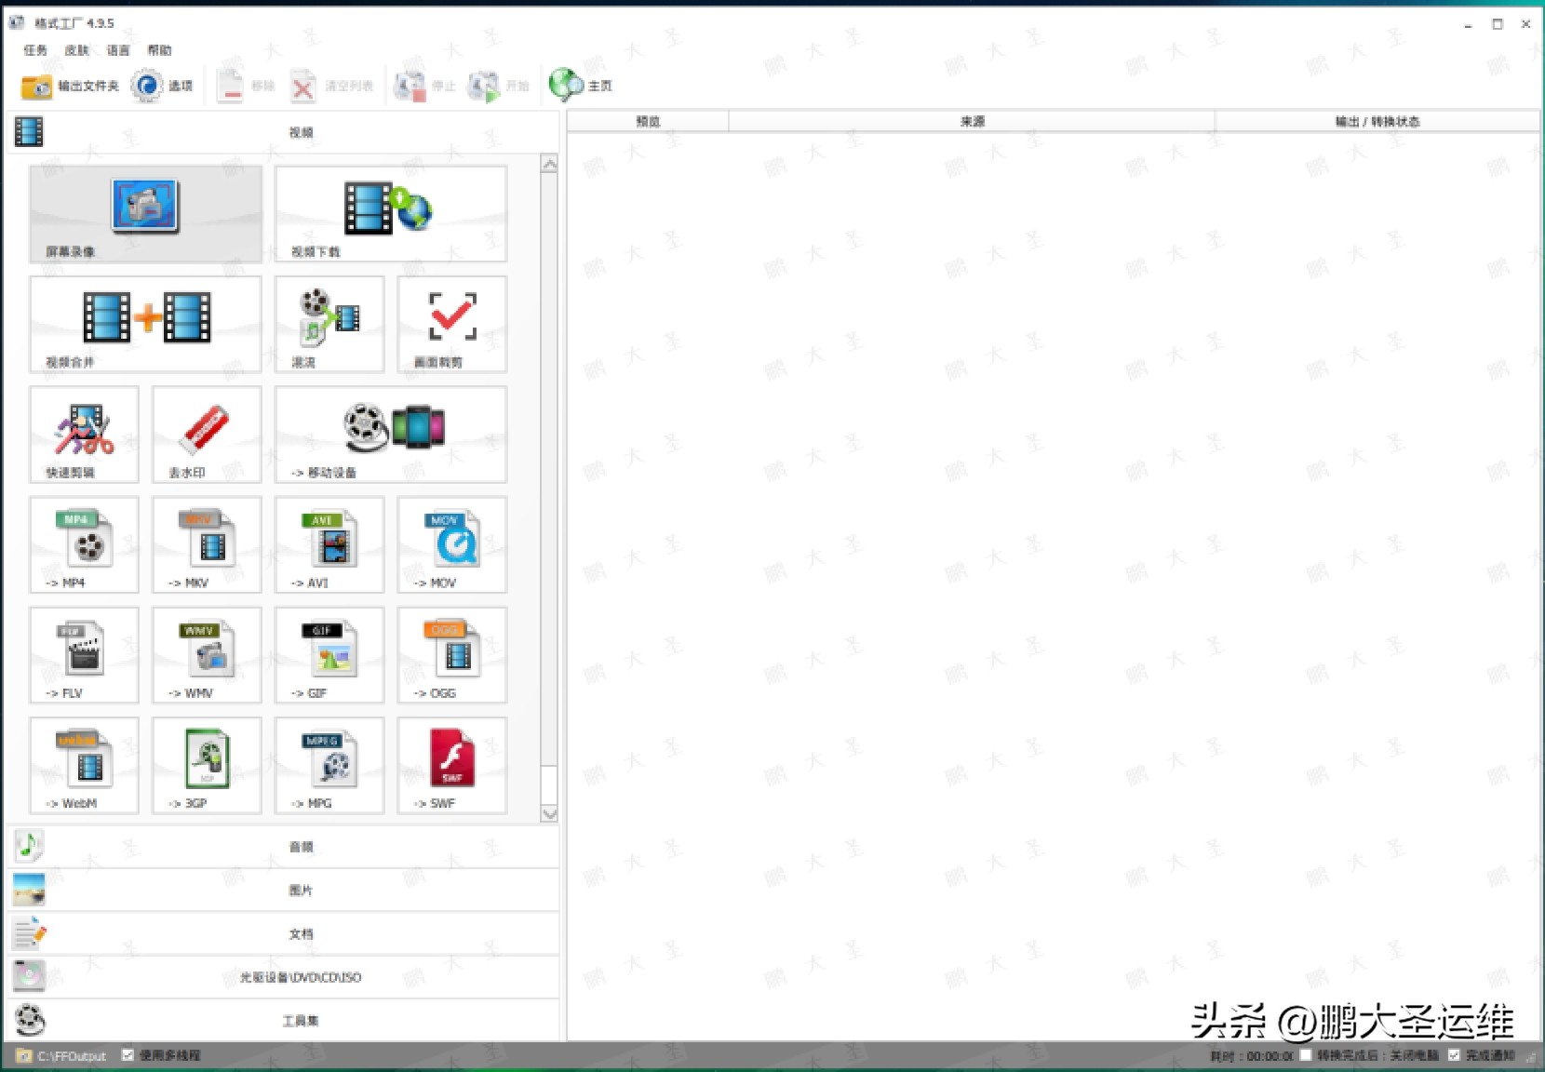
Task: Open the 任务 menu
Action: coord(34,50)
